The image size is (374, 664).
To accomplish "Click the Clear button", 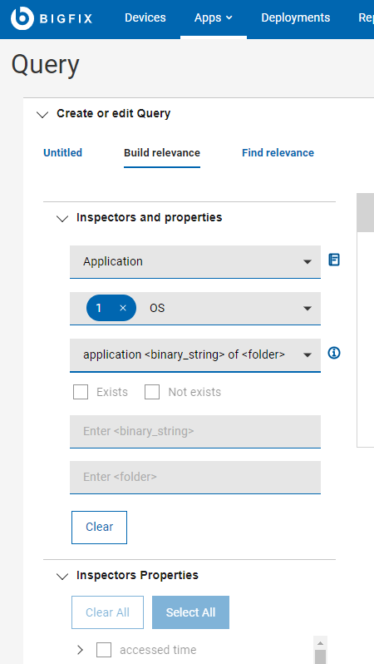I will click(99, 528).
